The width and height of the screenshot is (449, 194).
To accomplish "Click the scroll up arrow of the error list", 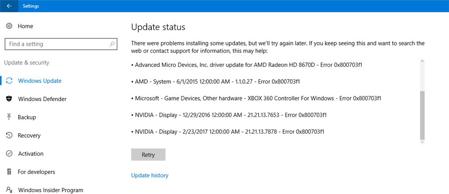I will (422, 61).
